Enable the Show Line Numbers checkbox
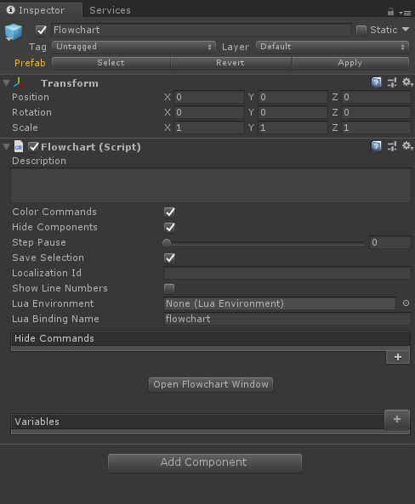The height and width of the screenshot is (504, 415). point(169,289)
